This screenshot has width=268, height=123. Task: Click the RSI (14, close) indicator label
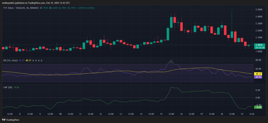9,60
